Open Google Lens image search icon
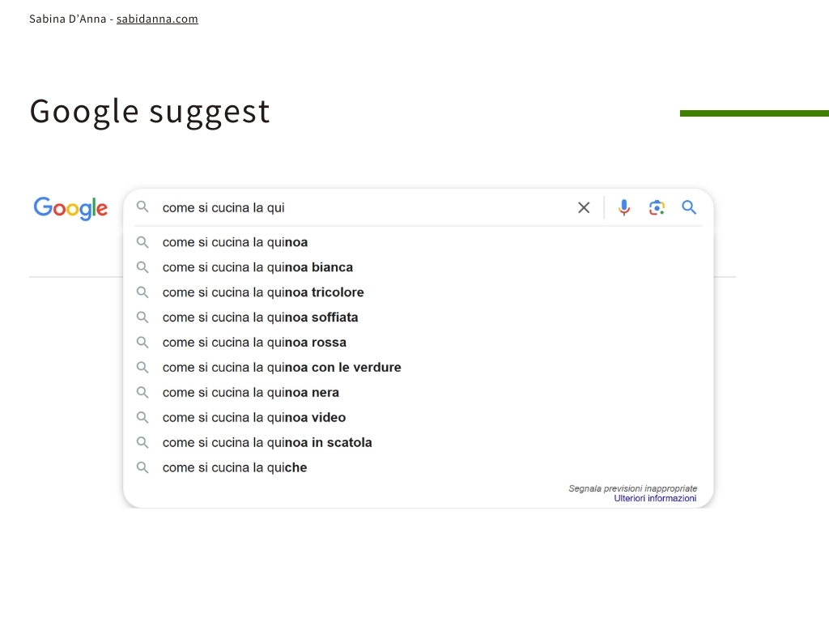Screen dimensions: 829x622 (657, 207)
